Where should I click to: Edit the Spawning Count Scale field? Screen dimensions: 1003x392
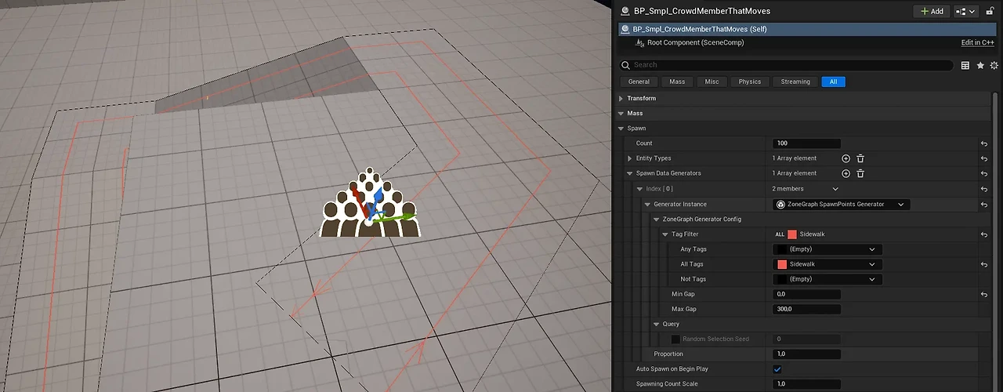pos(806,384)
